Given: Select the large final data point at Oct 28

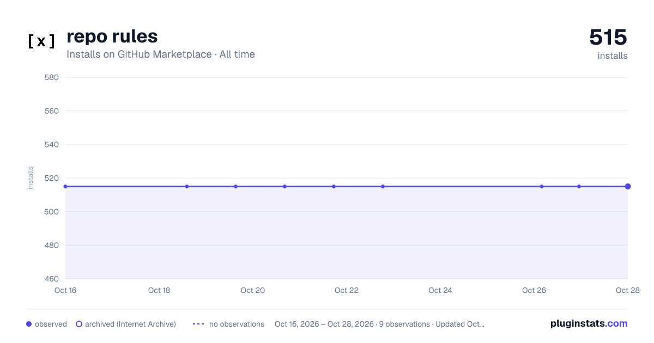Looking at the screenshot, I should (x=628, y=186).
